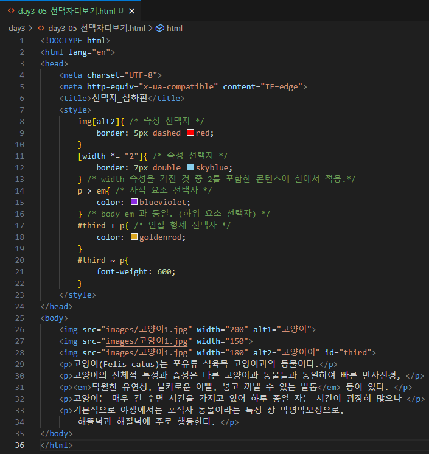This screenshot has width=429, height=454.
Task: Open the skyblue color swatch picker
Action: point(190,167)
